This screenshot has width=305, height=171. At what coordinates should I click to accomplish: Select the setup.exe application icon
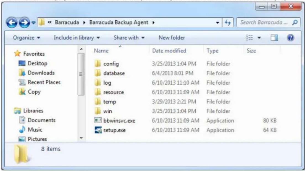click(98, 130)
